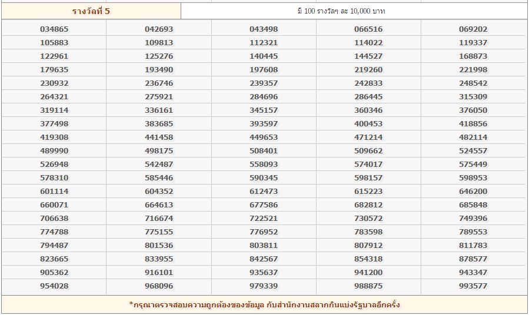Select the number 776952 cell

pos(264,232)
